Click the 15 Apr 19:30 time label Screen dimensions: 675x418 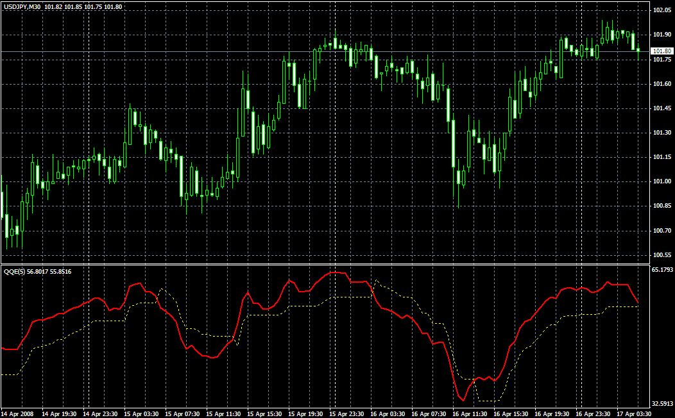click(x=305, y=414)
